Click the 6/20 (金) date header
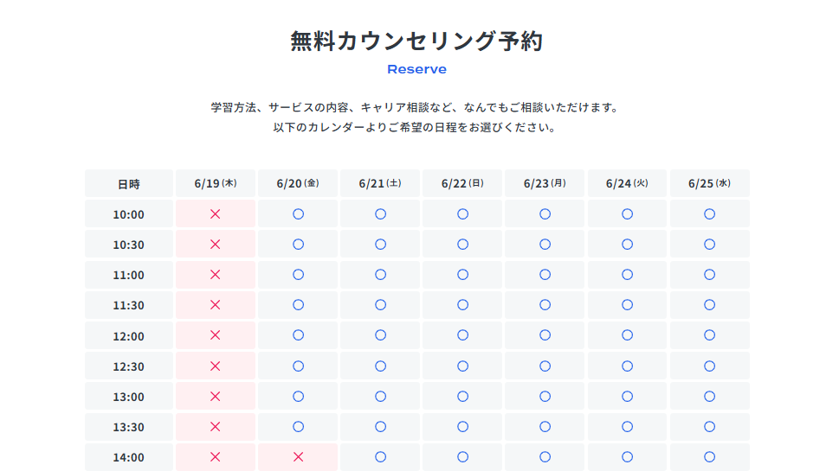The width and height of the screenshot is (839, 471). coord(298,183)
